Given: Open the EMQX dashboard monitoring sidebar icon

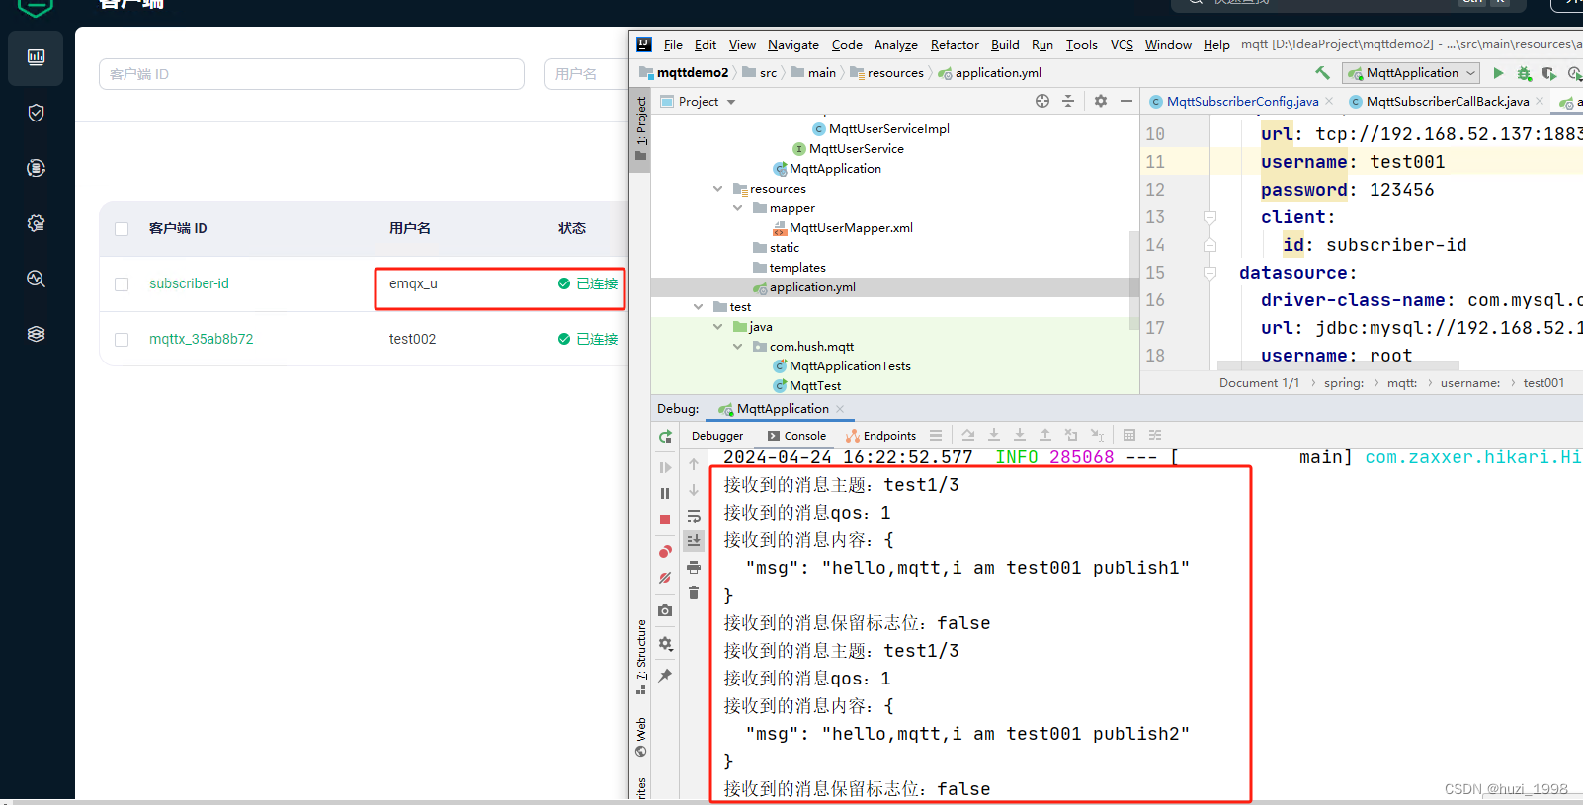Looking at the screenshot, I should (x=36, y=57).
